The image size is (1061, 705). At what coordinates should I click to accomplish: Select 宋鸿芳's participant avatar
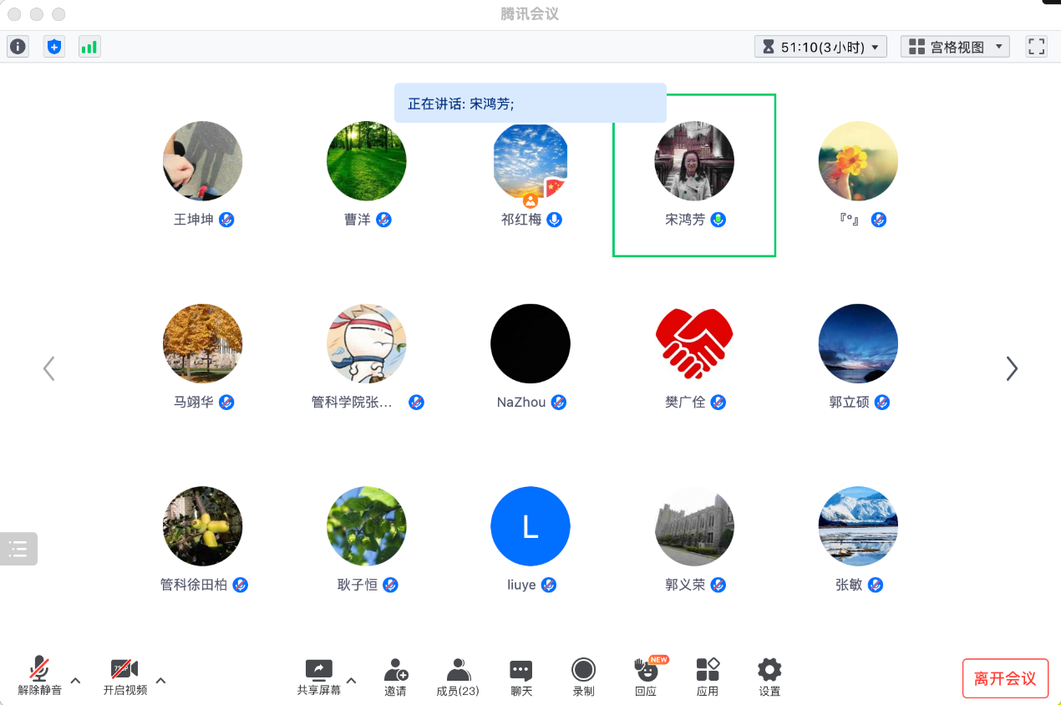694,161
